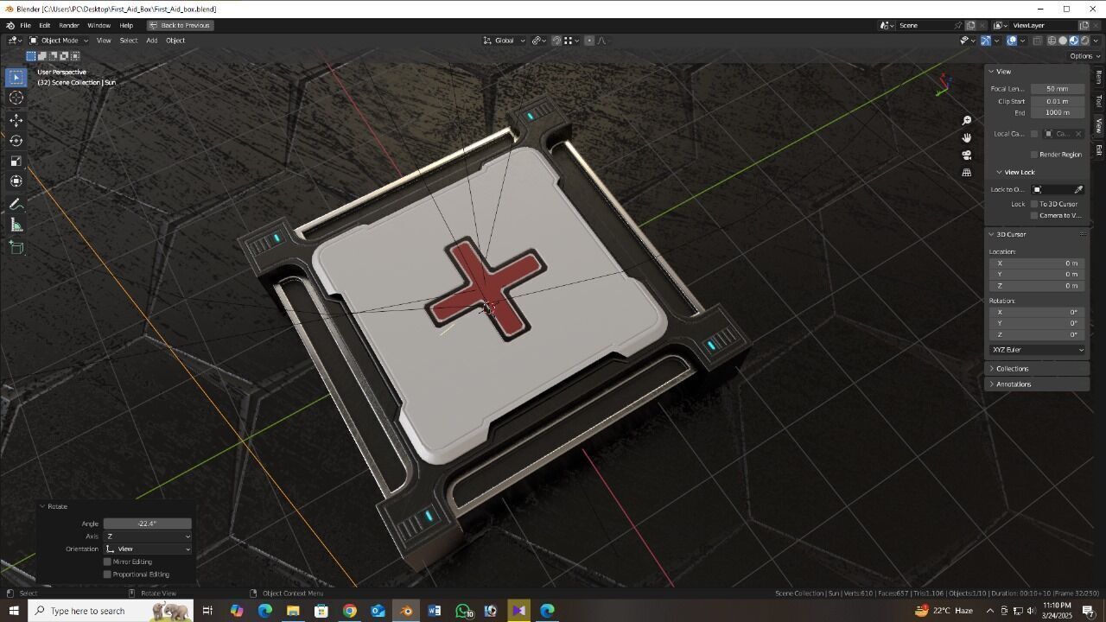Toggle Show Overlays button
This screenshot has width=1106, height=622.
click(x=1012, y=41)
